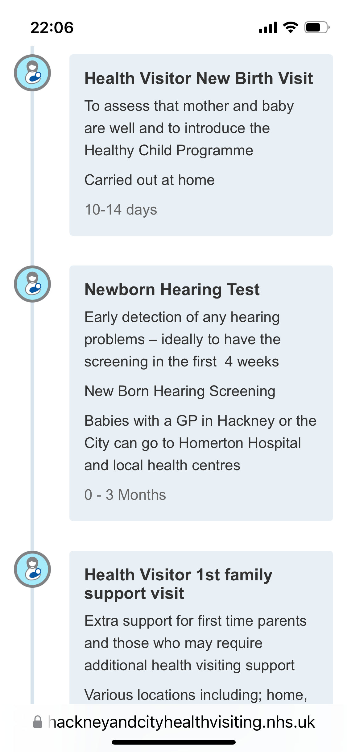
Task: Tap the 22:06 clock in status bar
Action: [52, 27]
